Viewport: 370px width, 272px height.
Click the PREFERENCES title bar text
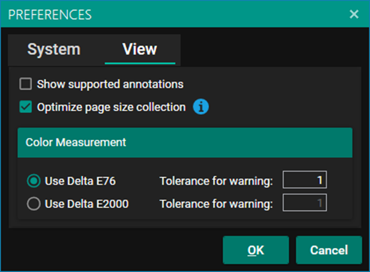tap(50, 14)
